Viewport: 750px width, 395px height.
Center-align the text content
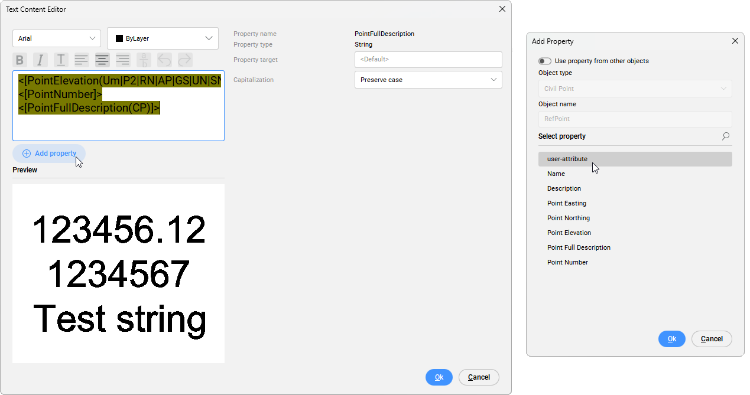click(102, 60)
